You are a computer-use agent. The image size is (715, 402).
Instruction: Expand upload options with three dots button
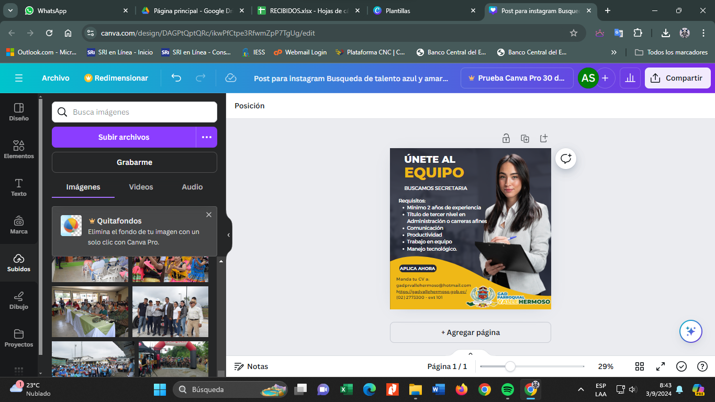coord(207,137)
